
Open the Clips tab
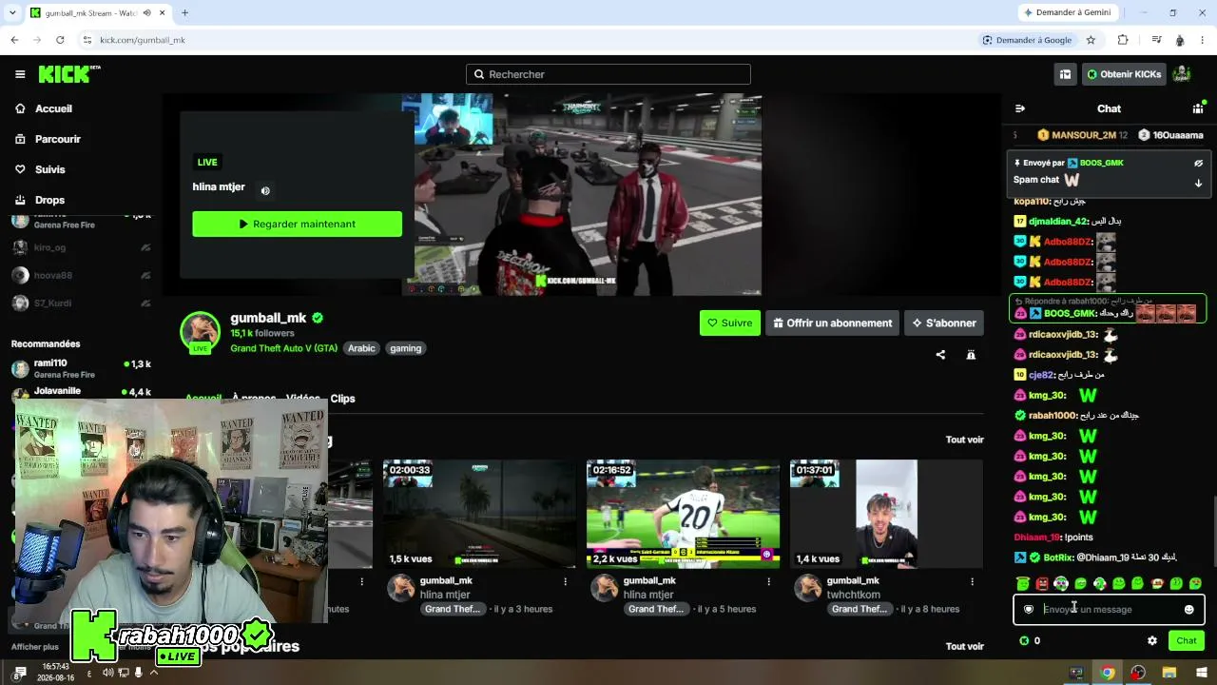pyautogui.click(x=343, y=399)
